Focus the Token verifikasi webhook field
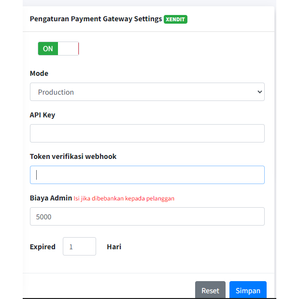The width and height of the screenshot is (299, 299). click(147, 175)
